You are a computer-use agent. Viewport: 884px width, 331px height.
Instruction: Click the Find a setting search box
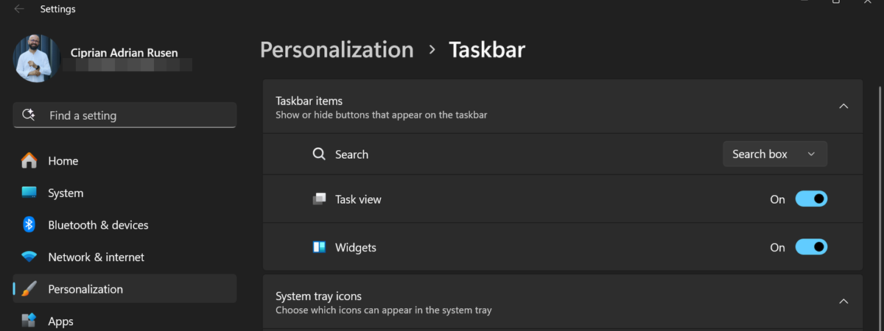coord(124,115)
